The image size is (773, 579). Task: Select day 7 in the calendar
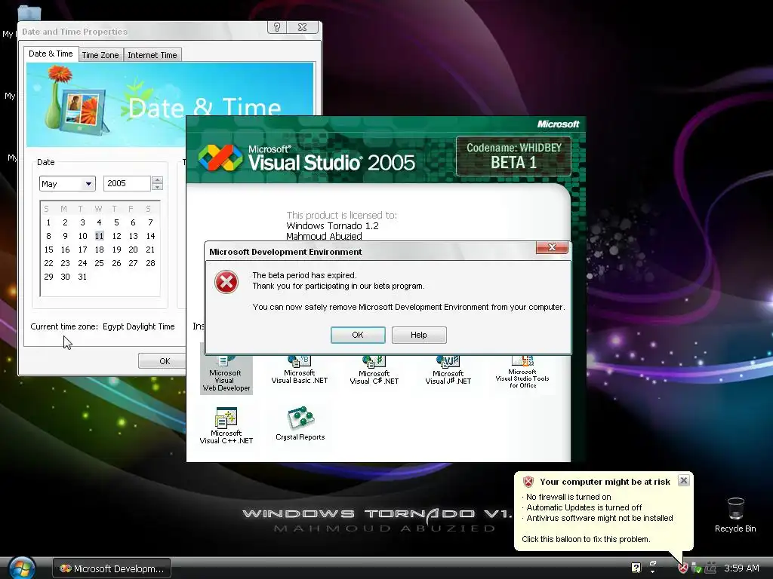tap(150, 222)
